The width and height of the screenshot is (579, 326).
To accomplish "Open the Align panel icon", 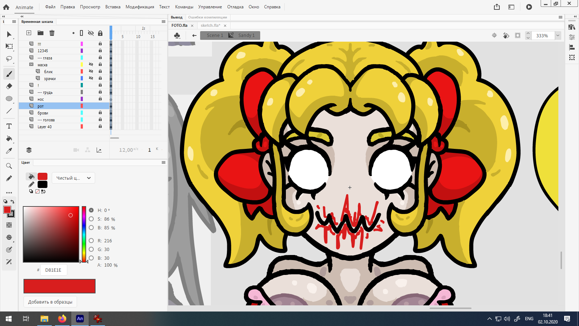I will pos(572,47).
